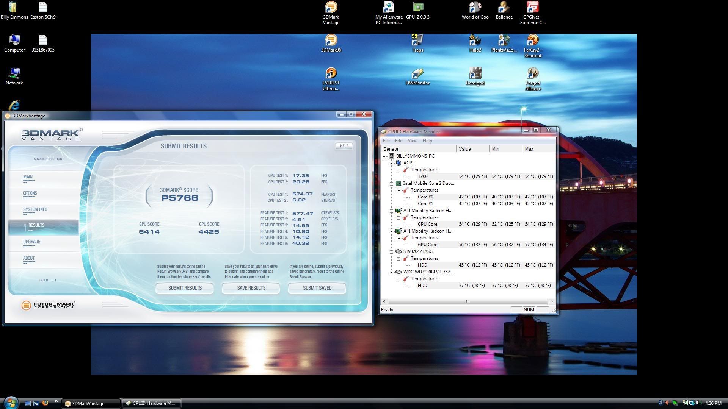728x409 pixels.
Task: Open Easton SCN9 file icon
Action: [43, 10]
